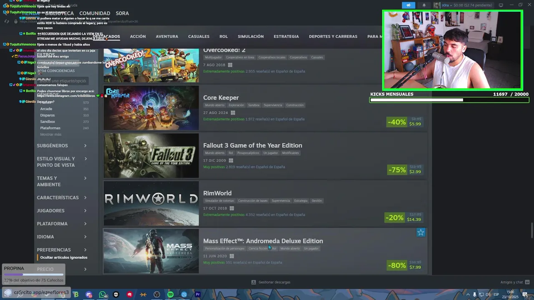Expand the Jugadores filter section
Viewport: 534px width, 300px height.
62,211
